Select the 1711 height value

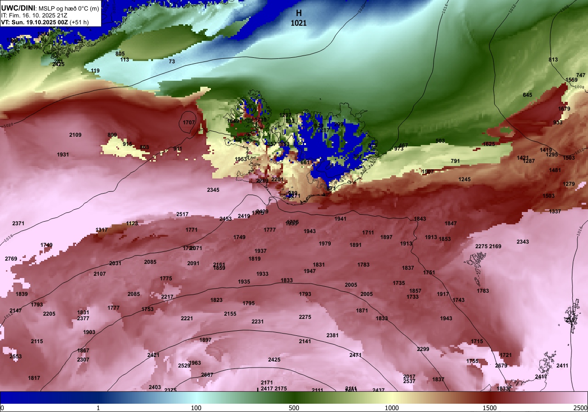368,233
